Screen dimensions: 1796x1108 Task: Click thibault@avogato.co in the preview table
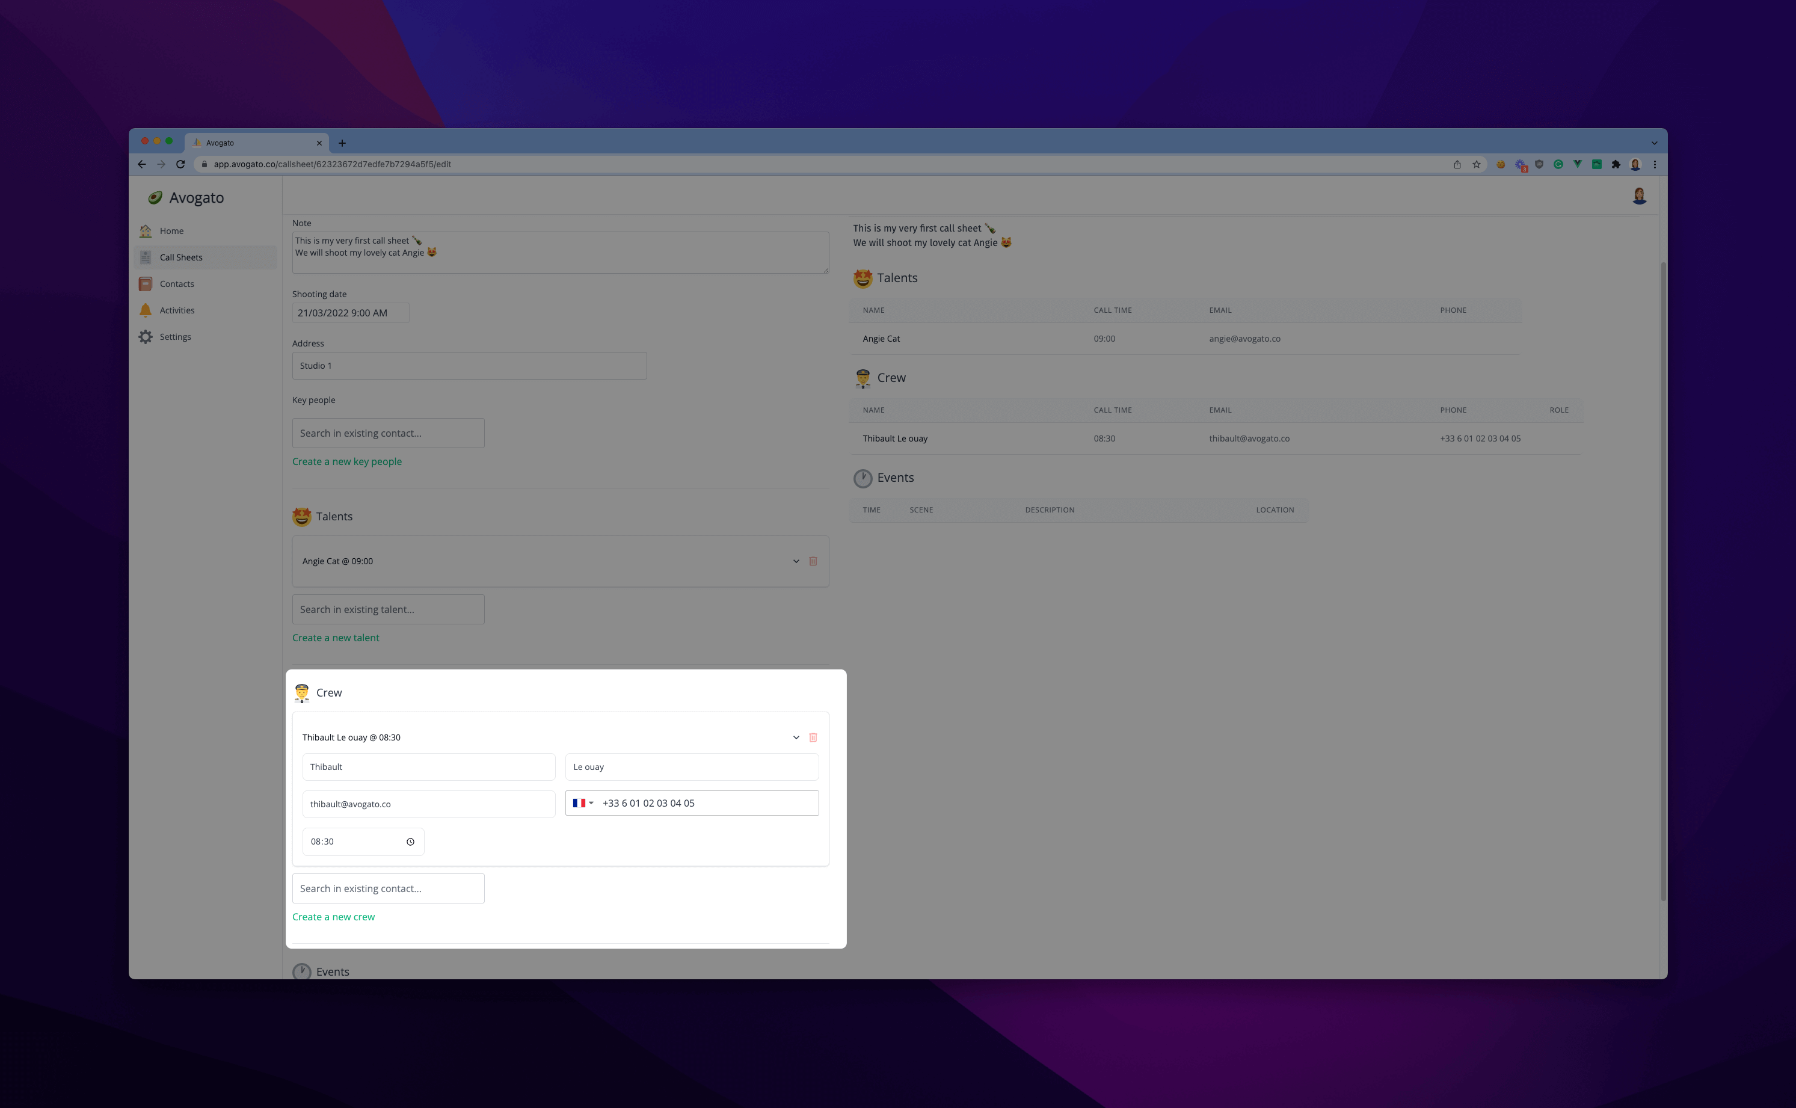pos(1249,439)
